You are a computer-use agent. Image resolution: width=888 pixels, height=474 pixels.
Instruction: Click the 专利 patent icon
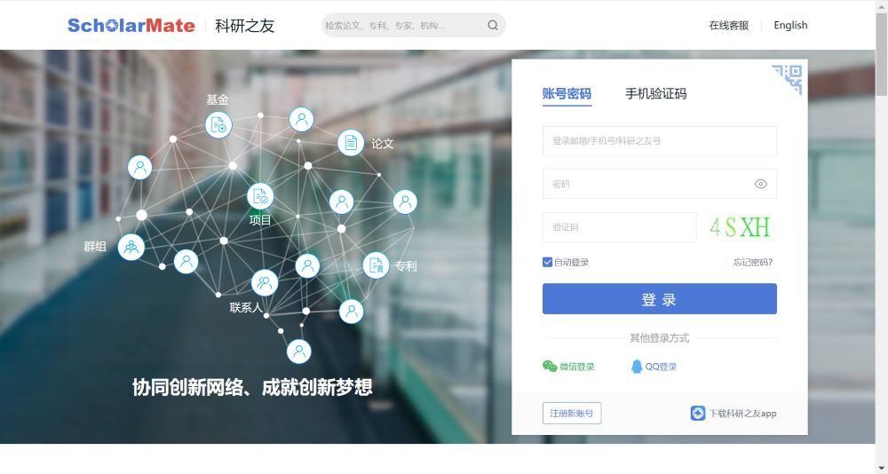pos(376,265)
